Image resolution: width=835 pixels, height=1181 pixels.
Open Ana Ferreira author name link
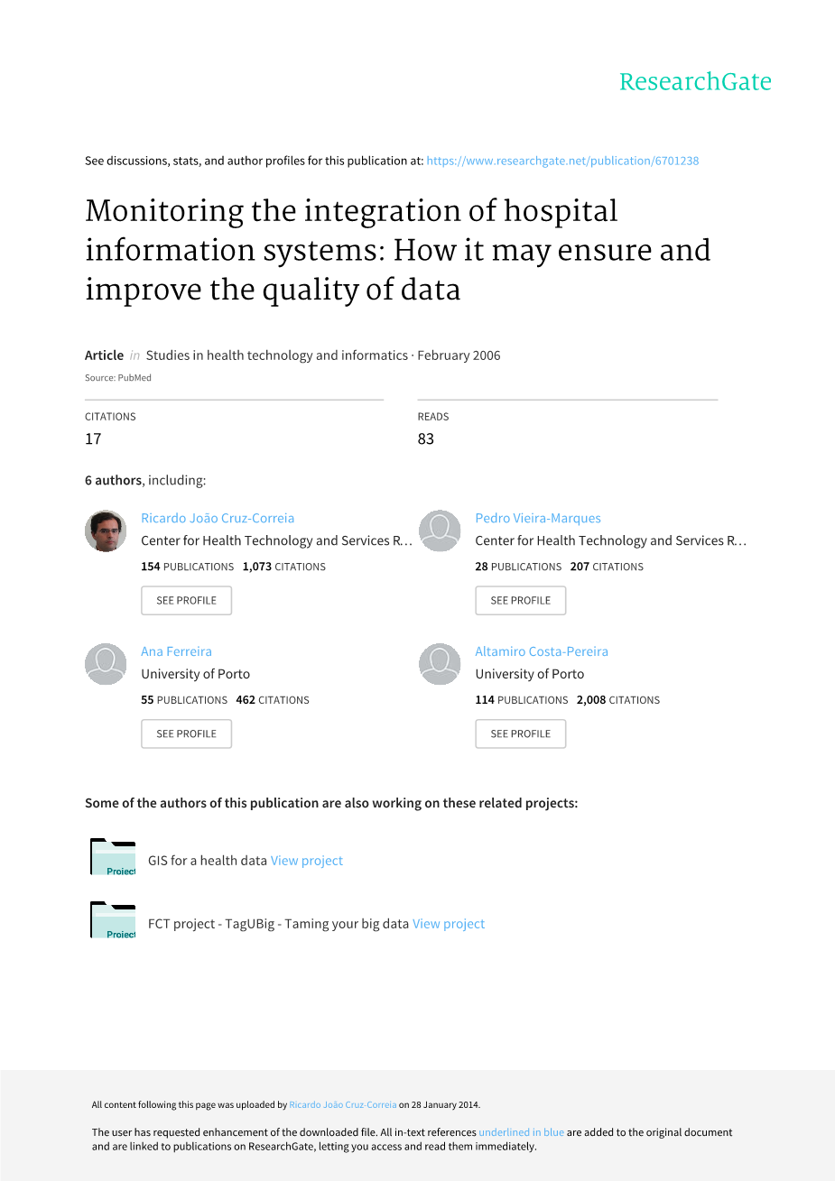(176, 651)
